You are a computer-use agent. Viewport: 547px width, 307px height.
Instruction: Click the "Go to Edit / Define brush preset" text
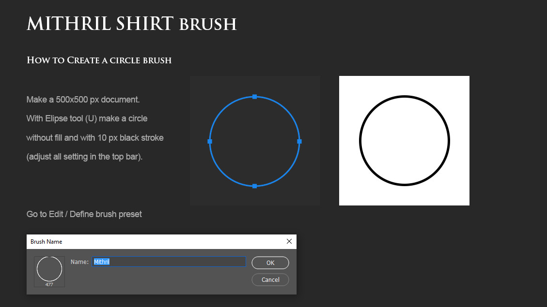(x=84, y=214)
